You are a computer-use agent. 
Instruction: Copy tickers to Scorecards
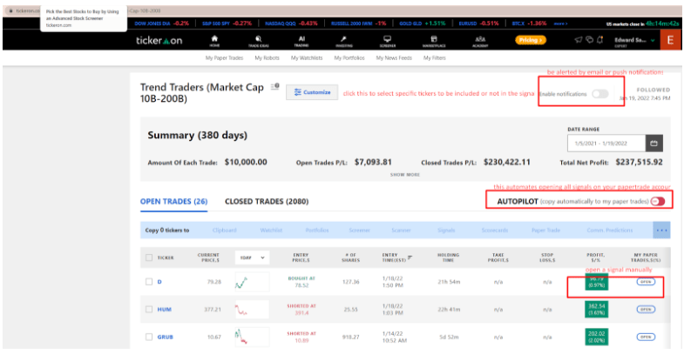pyautogui.click(x=495, y=230)
